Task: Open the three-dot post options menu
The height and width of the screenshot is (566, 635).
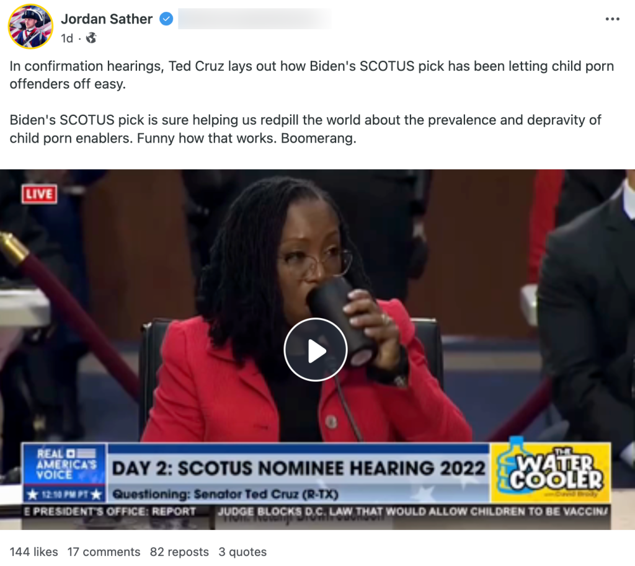Action: (x=612, y=19)
